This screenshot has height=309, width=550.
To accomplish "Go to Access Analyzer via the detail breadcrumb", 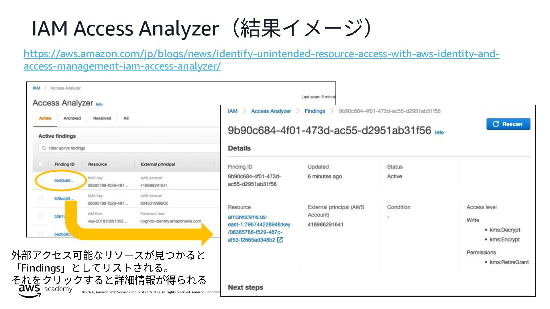I will [271, 111].
